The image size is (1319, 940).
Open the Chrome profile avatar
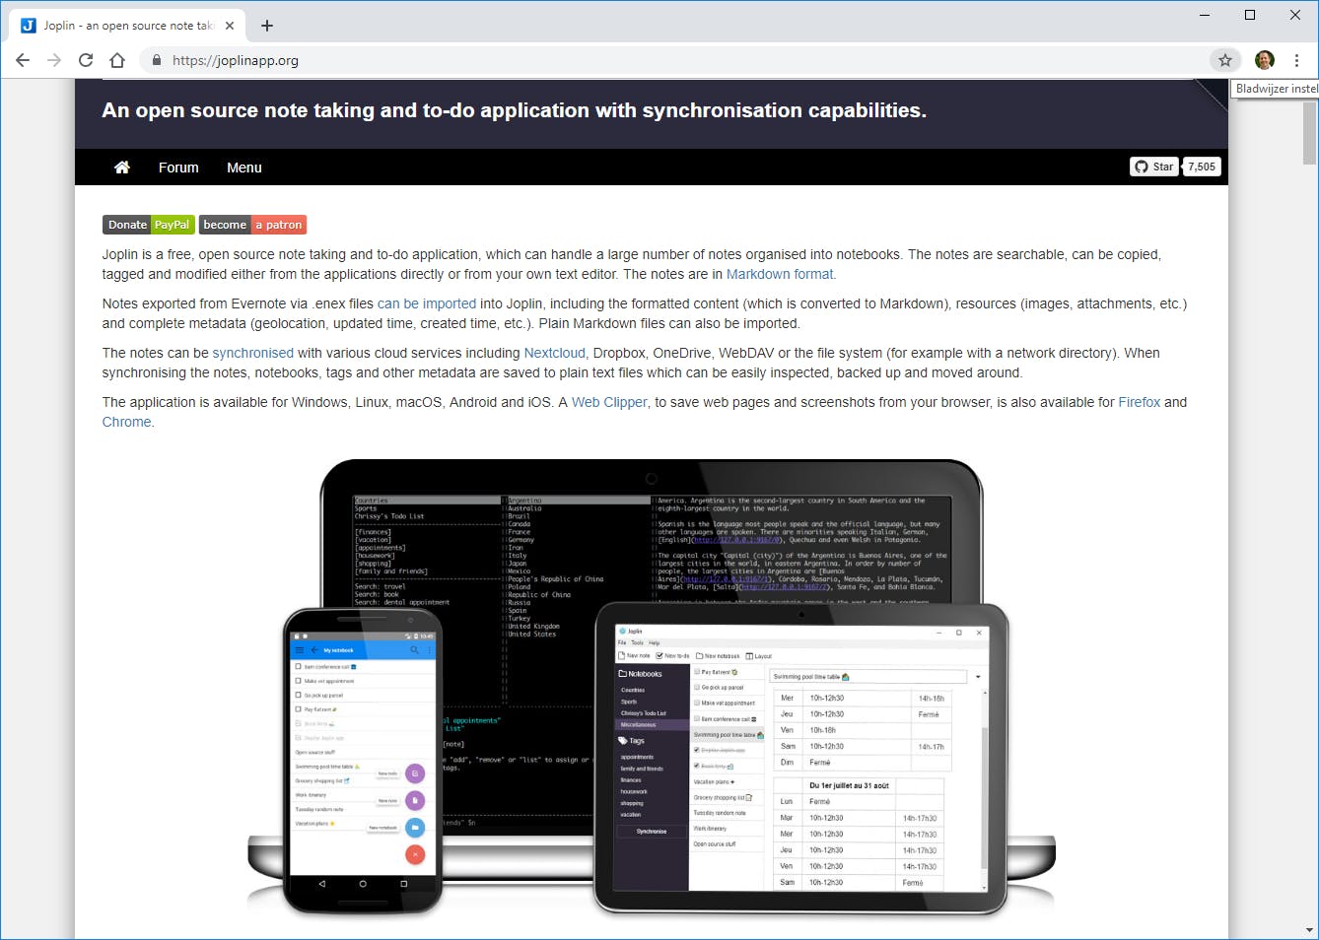1265,60
